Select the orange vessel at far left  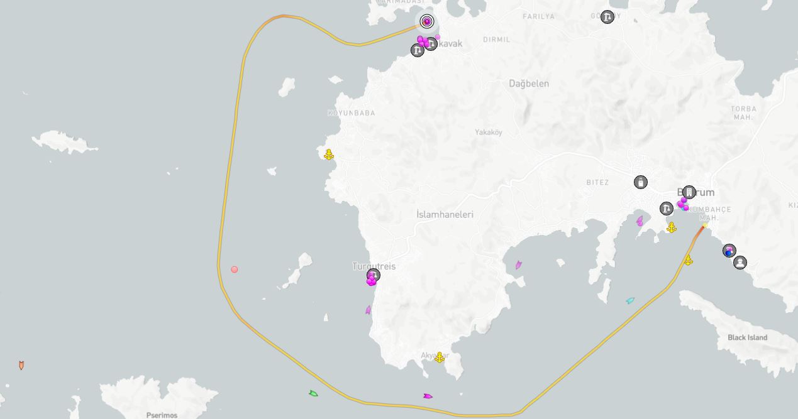pyautogui.click(x=21, y=365)
